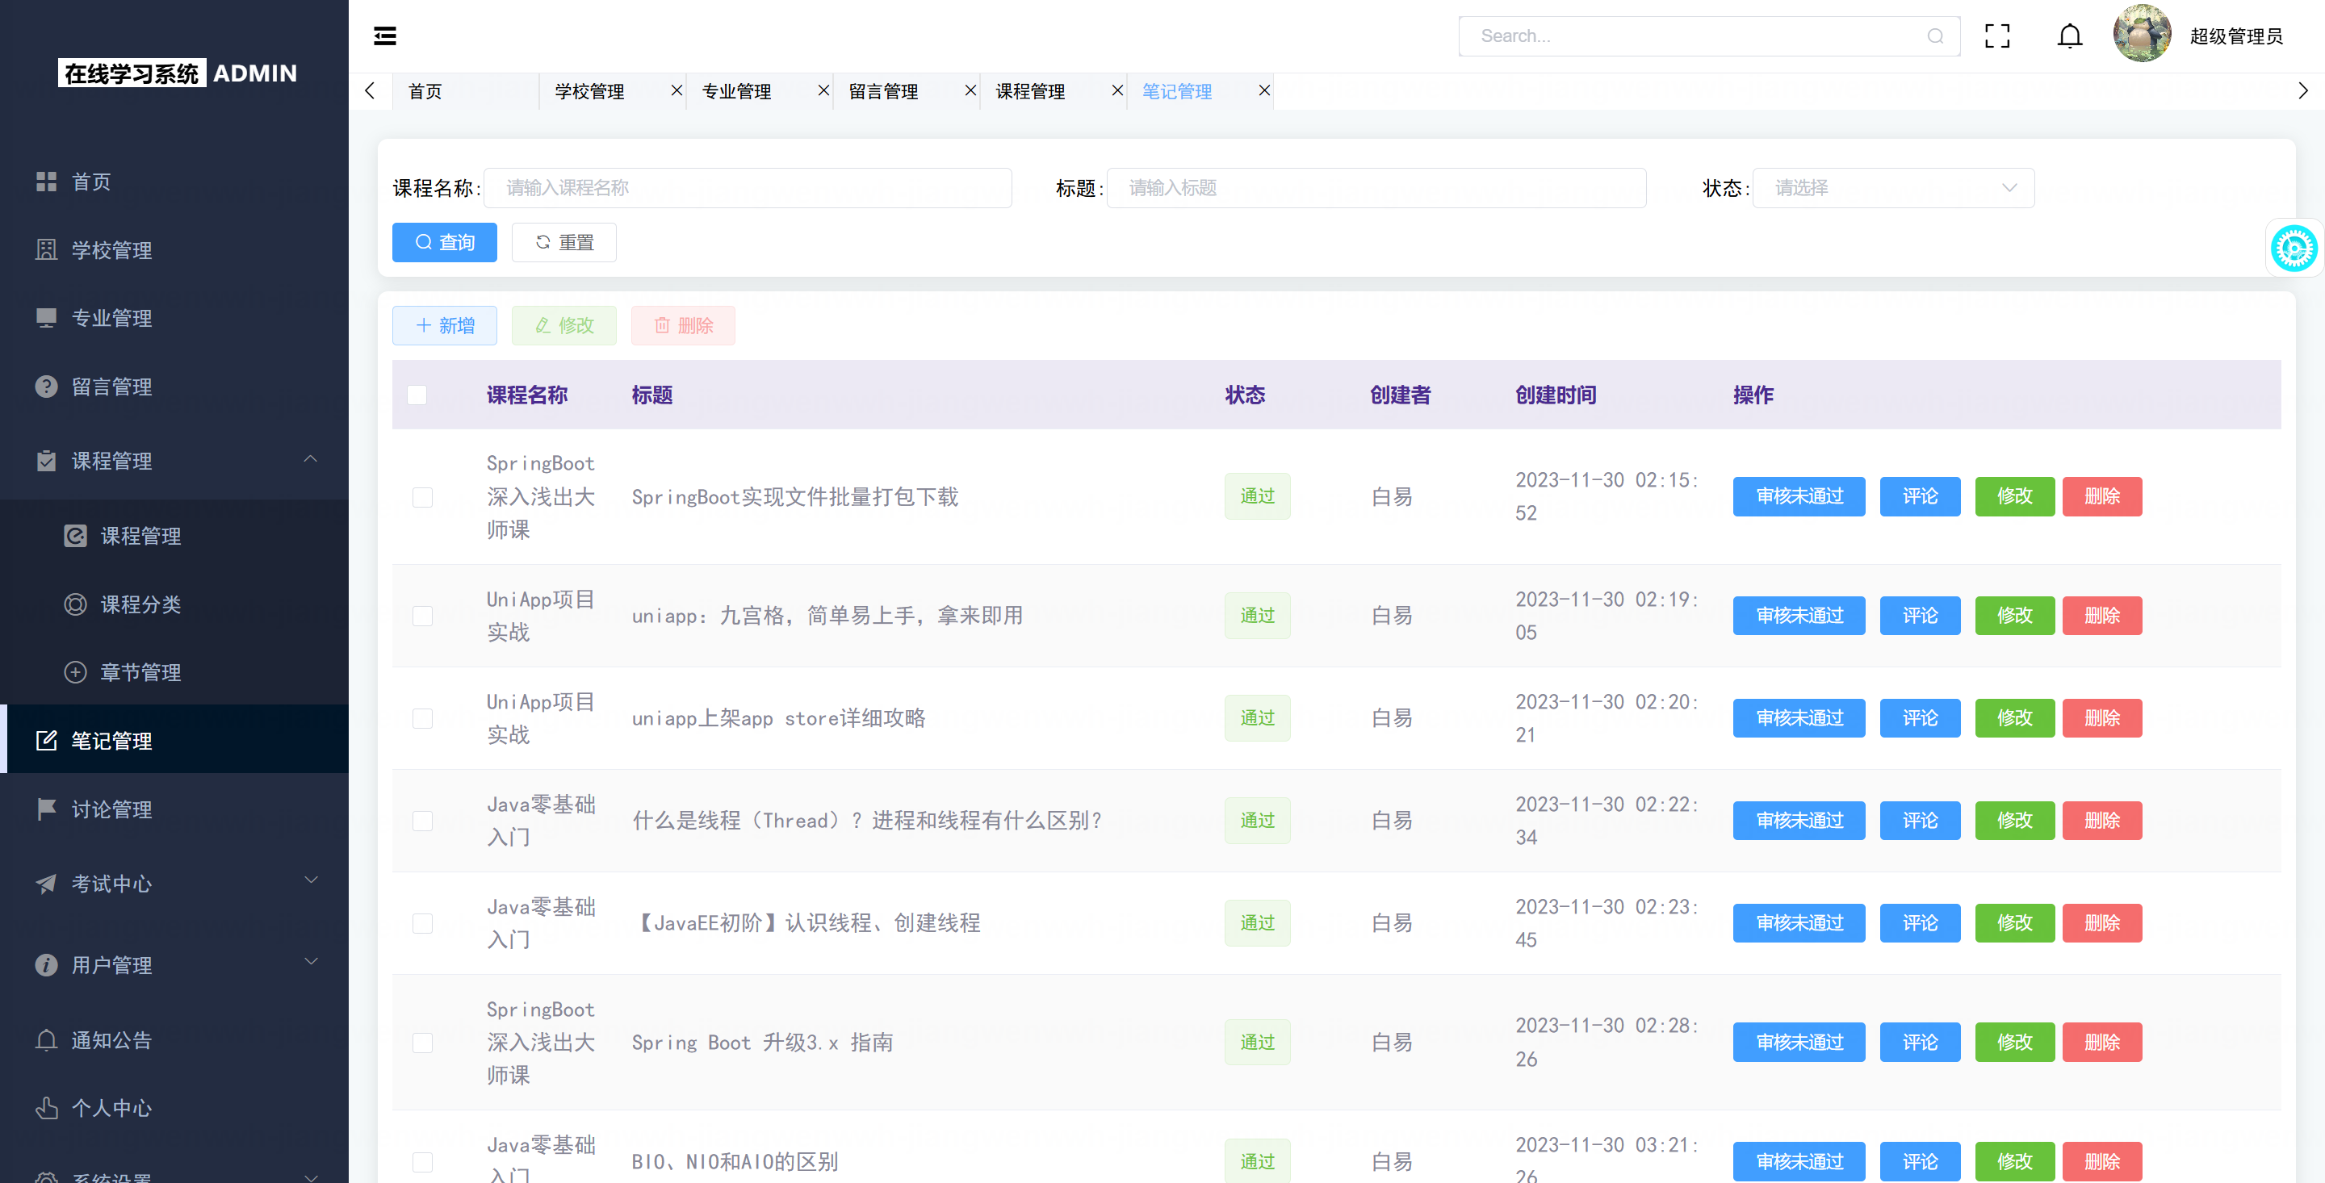Check the select-all header checkbox
Screen dimensions: 2325x1183
(417, 395)
